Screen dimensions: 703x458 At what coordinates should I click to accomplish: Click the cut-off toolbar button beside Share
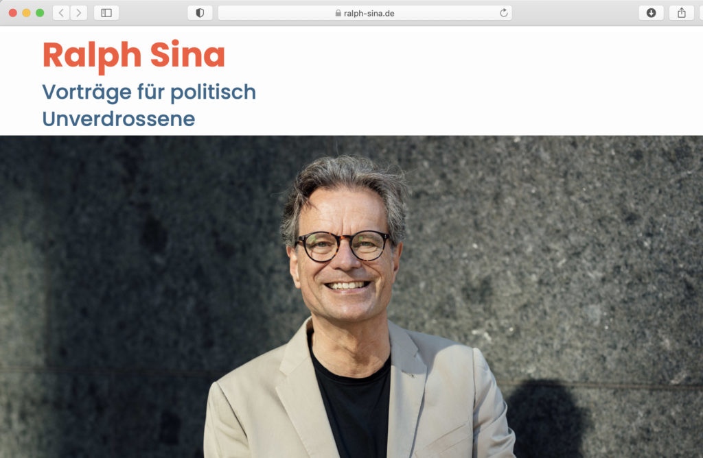[x=701, y=13]
